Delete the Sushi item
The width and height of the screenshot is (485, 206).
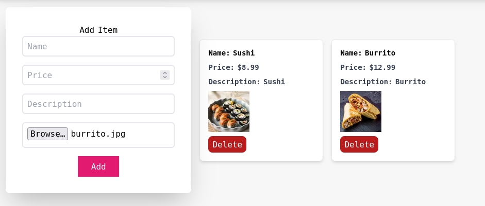point(227,144)
